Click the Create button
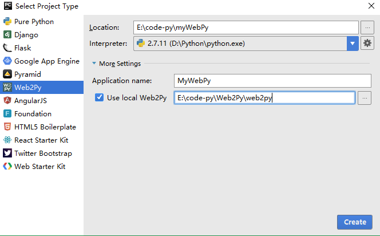The image size is (380, 236). pos(355,222)
